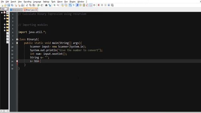The image size is (201, 113).
Task: Collapse the root node in folder tree
Action: (2, 13)
